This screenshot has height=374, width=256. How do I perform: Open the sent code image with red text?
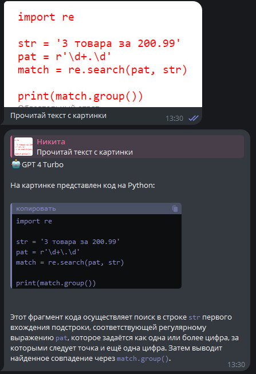pyautogui.click(x=103, y=54)
